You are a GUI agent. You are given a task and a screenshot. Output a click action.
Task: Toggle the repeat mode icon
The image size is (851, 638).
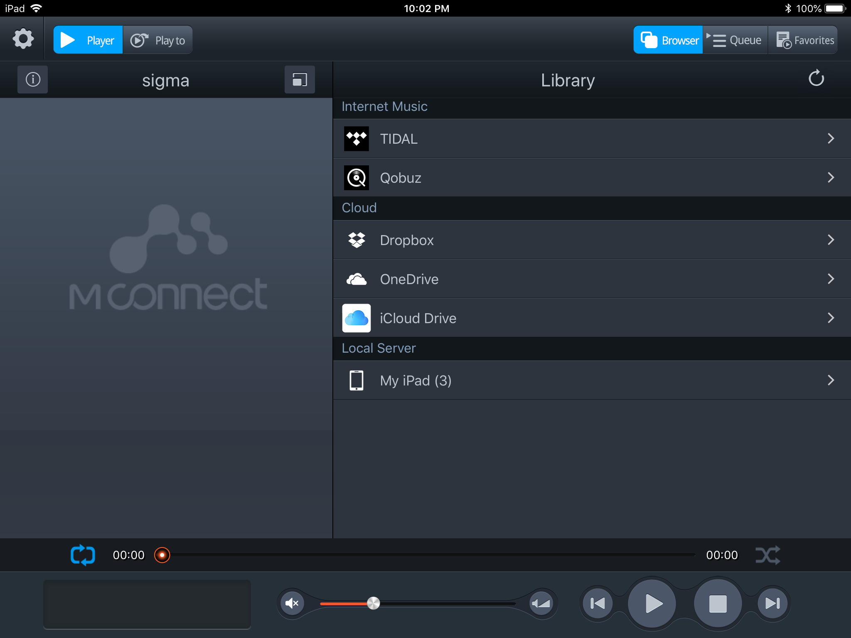(83, 555)
